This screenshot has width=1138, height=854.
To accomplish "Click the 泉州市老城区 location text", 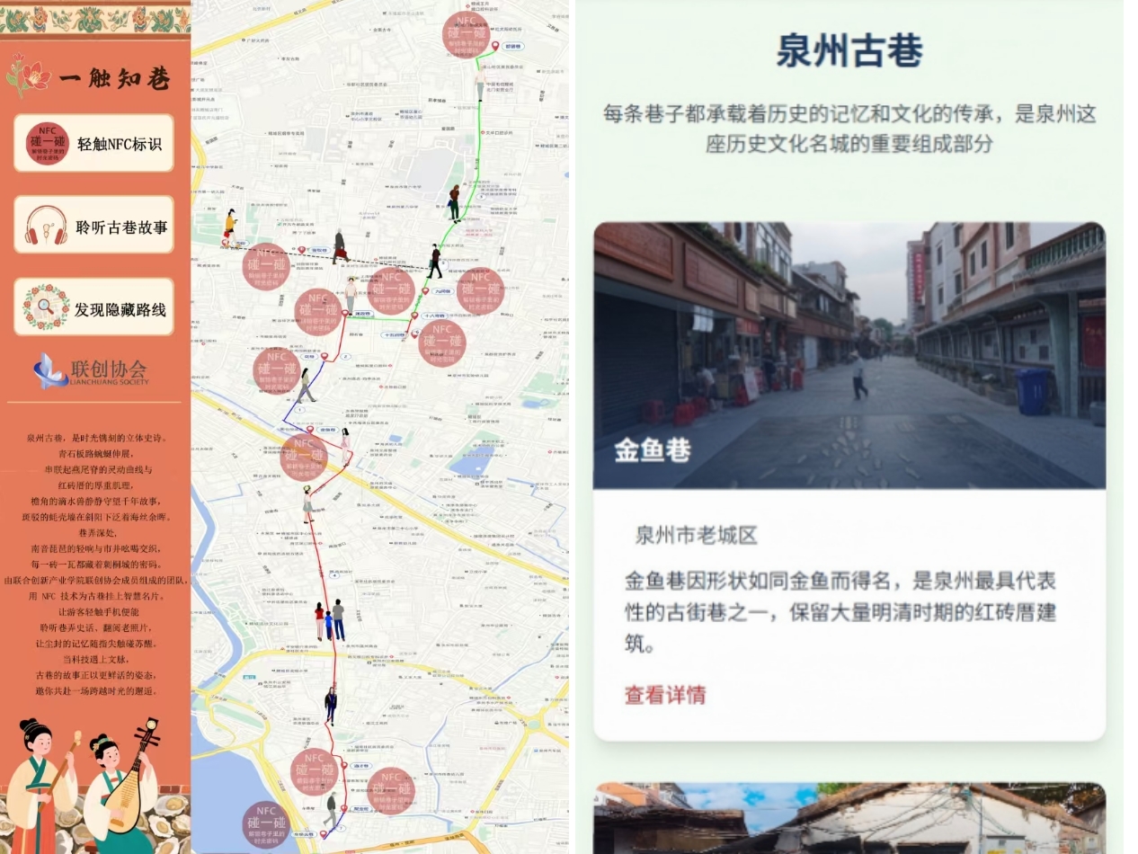I will (x=696, y=535).
